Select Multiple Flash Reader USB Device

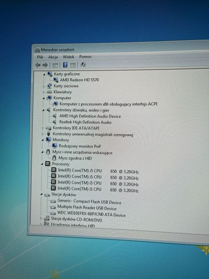coord(87,208)
